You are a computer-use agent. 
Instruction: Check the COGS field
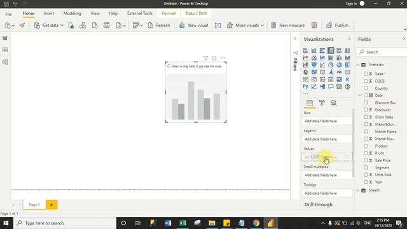pos(366,81)
